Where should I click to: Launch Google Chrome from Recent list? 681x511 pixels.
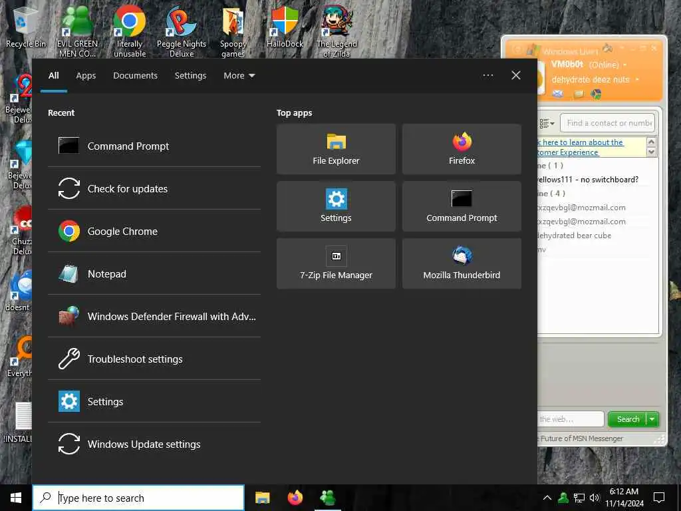154,231
